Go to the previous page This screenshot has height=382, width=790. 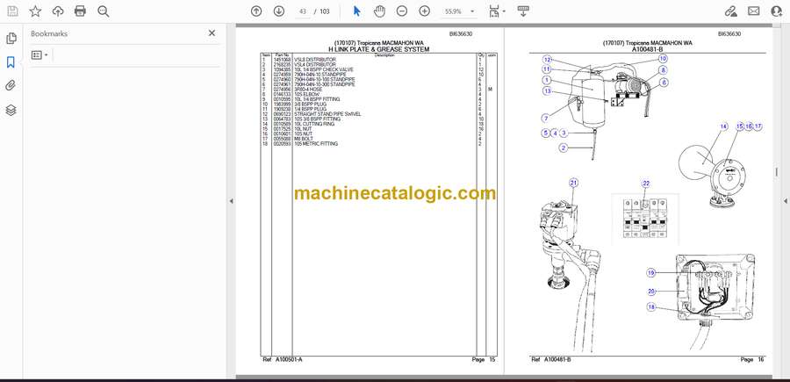click(256, 11)
